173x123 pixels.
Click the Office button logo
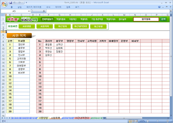click(4, 4)
